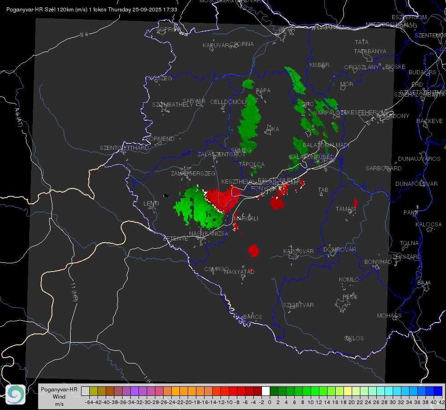Click the radar title text with timestamp 17:33
This screenshot has height=410, width=446.
pyautogui.click(x=92, y=10)
